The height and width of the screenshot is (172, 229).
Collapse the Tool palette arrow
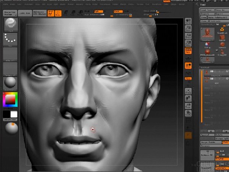coord(197,5)
